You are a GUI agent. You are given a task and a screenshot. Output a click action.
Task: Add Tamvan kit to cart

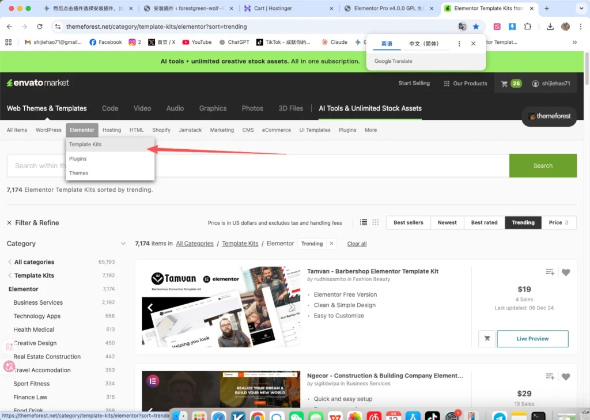click(487, 339)
